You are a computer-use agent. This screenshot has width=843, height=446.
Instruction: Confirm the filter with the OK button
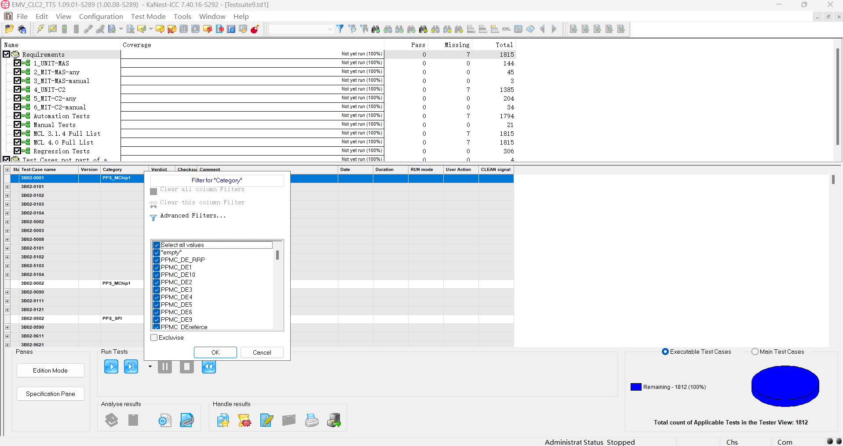(215, 352)
